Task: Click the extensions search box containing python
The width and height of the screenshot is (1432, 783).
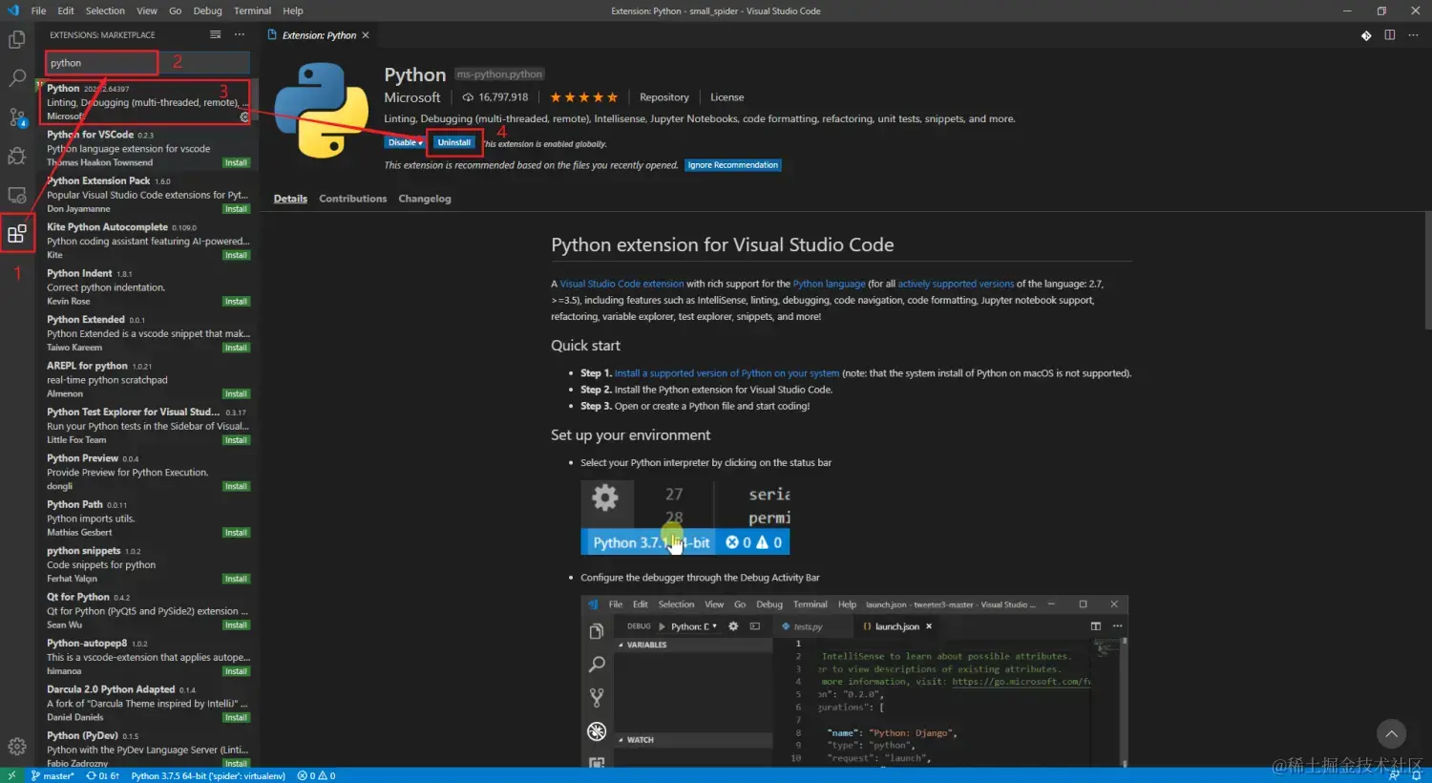Action: tap(147, 63)
